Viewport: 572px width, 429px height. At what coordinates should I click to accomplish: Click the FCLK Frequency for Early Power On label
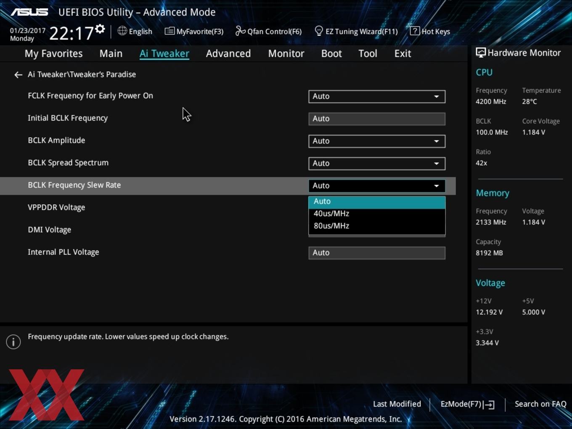[90, 96]
